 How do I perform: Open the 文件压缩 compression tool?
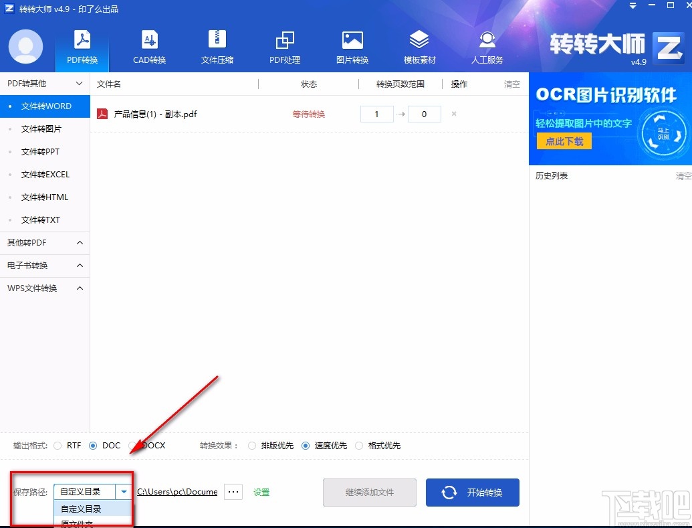click(x=217, y=46)
